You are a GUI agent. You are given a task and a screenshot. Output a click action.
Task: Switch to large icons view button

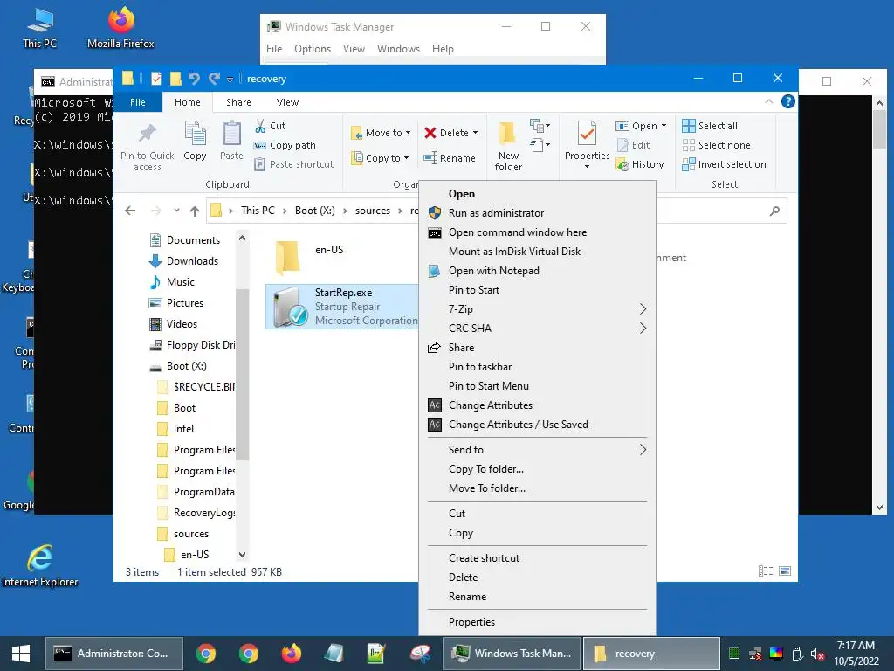click(785, 571)
